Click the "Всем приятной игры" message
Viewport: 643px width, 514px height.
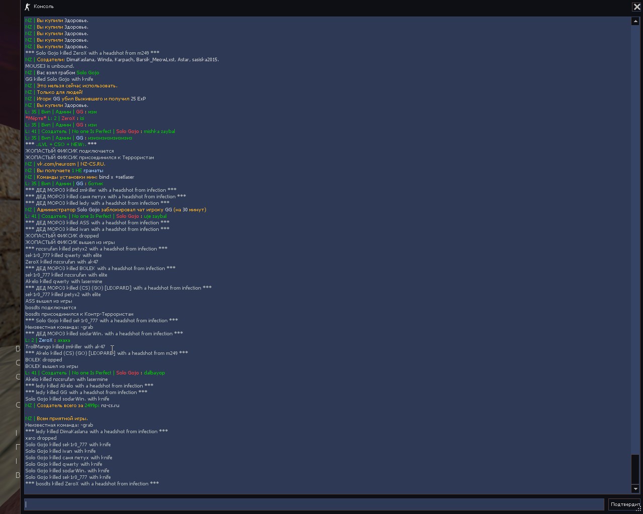pyautogui.click(x=62, y=418)
